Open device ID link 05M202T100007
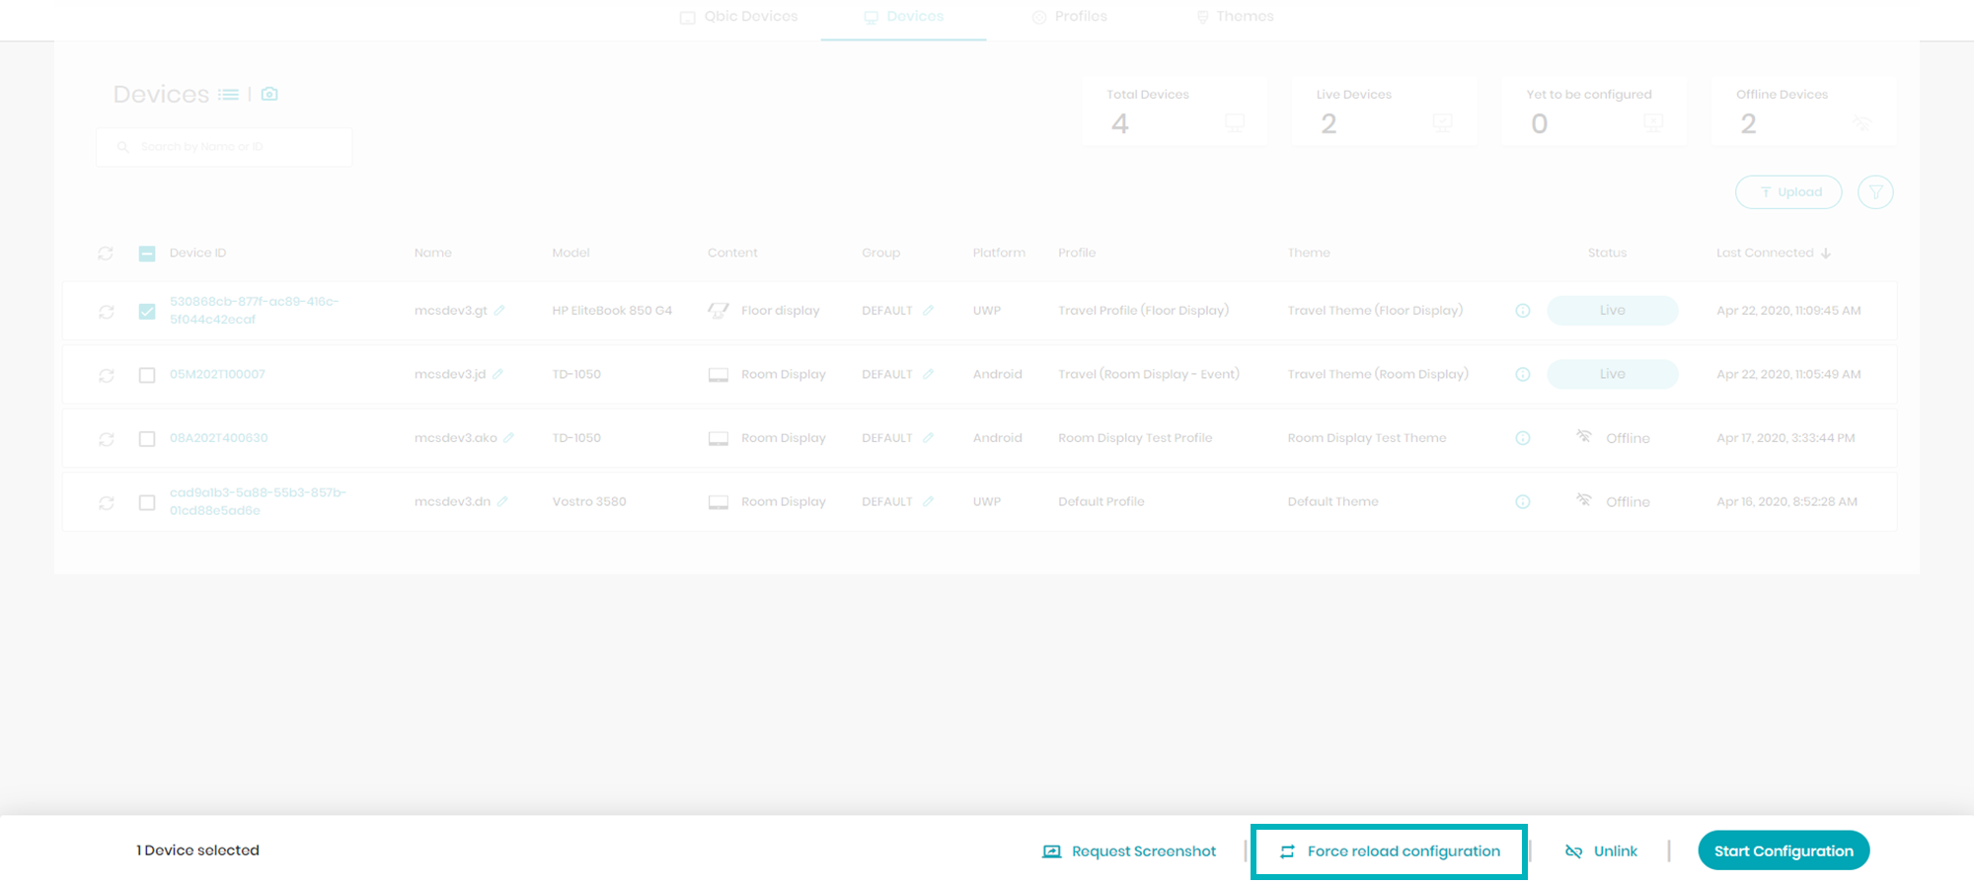 (x=217, y=374)
